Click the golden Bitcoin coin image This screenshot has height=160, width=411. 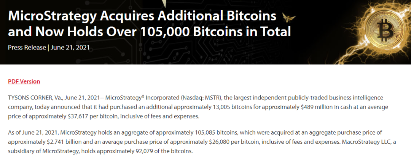[x=385, y=29]
